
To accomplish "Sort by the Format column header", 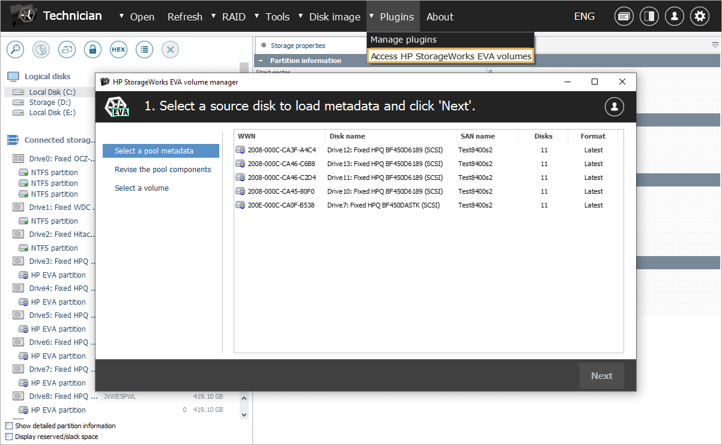I will tap(593, 136).
